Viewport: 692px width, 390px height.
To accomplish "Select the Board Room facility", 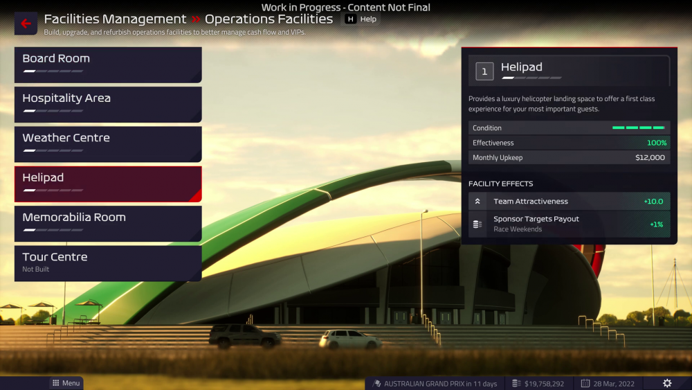I will pyautogui.click(x=108, y=65).
